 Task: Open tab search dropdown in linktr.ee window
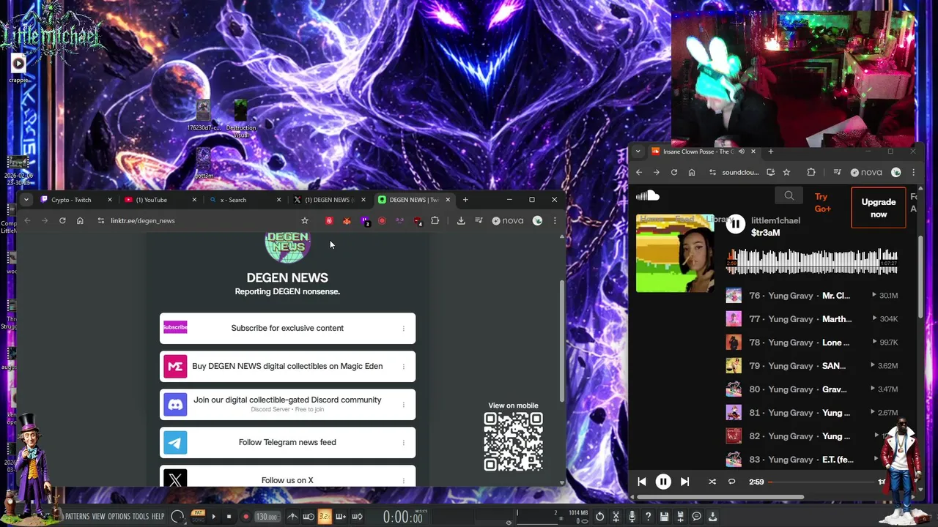26,199
